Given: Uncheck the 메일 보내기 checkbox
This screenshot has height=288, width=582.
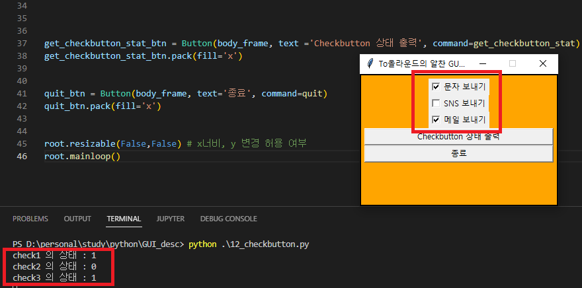Looking at the screenshot, I should tap(436, 120).
